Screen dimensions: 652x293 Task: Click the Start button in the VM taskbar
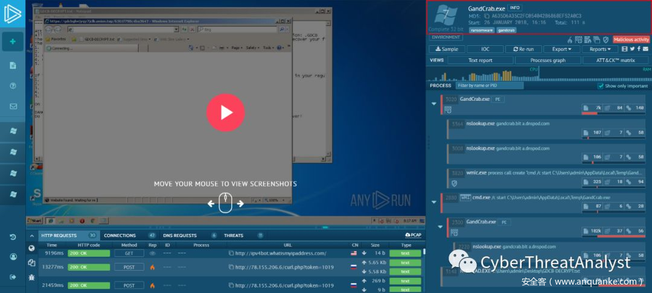pyautogui.click(x=35, y=221)
